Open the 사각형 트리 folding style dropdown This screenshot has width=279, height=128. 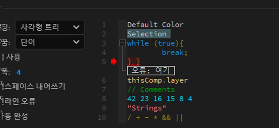pos(50,27)
